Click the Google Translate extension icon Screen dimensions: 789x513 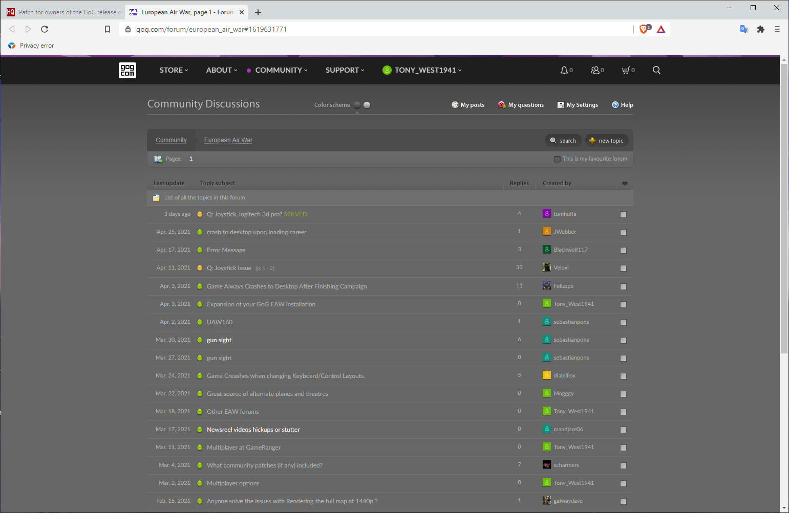(744, 29)
